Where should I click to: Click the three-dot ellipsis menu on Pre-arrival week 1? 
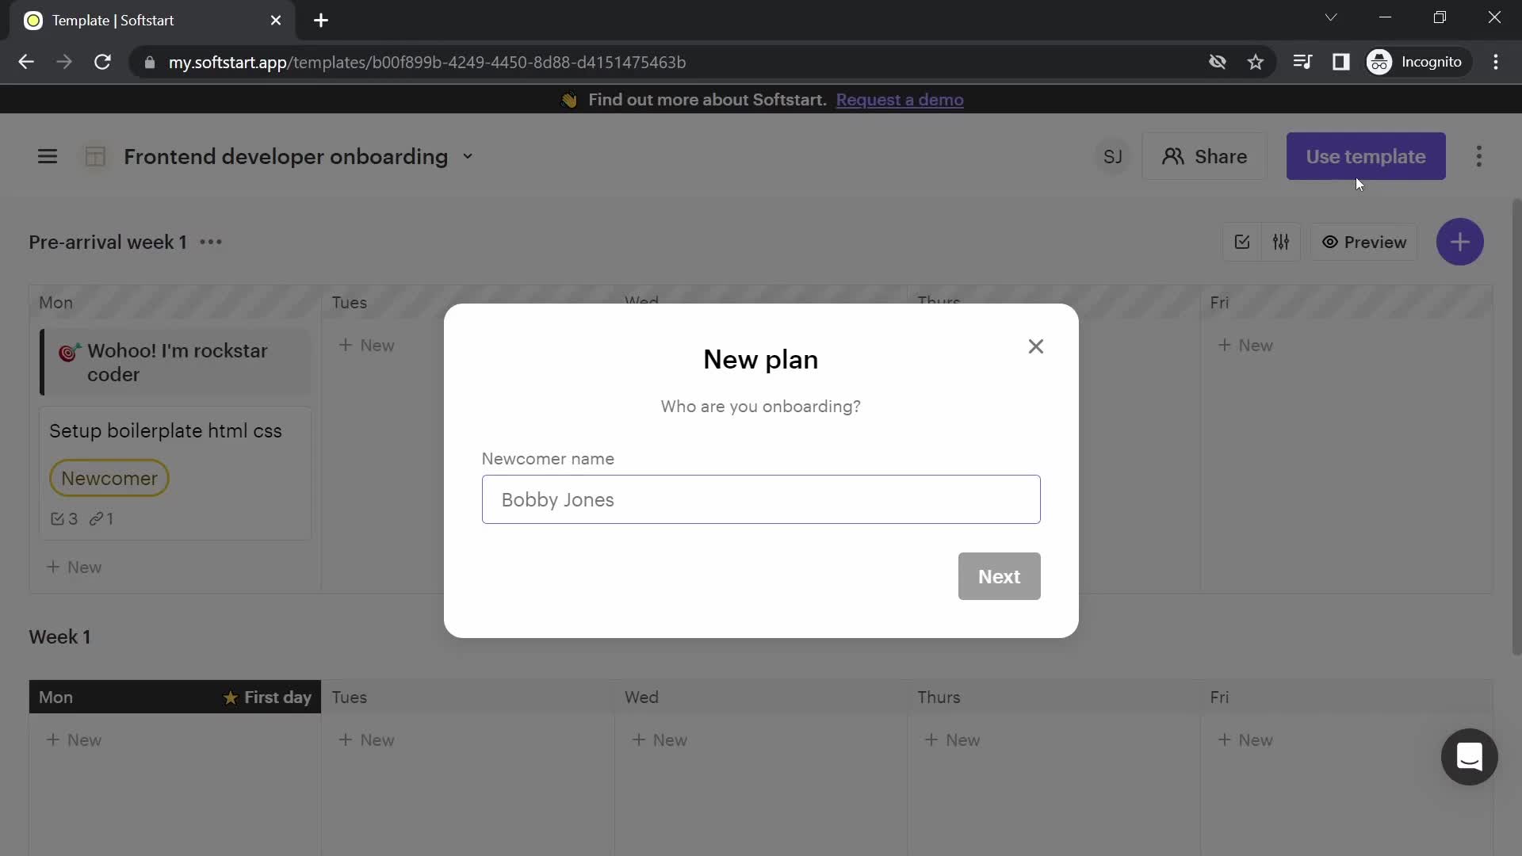point(210,243)
